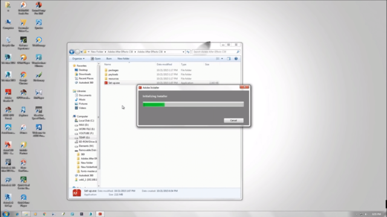
Task: Open the view options dropdown arrow
Action: pos(222,58)
